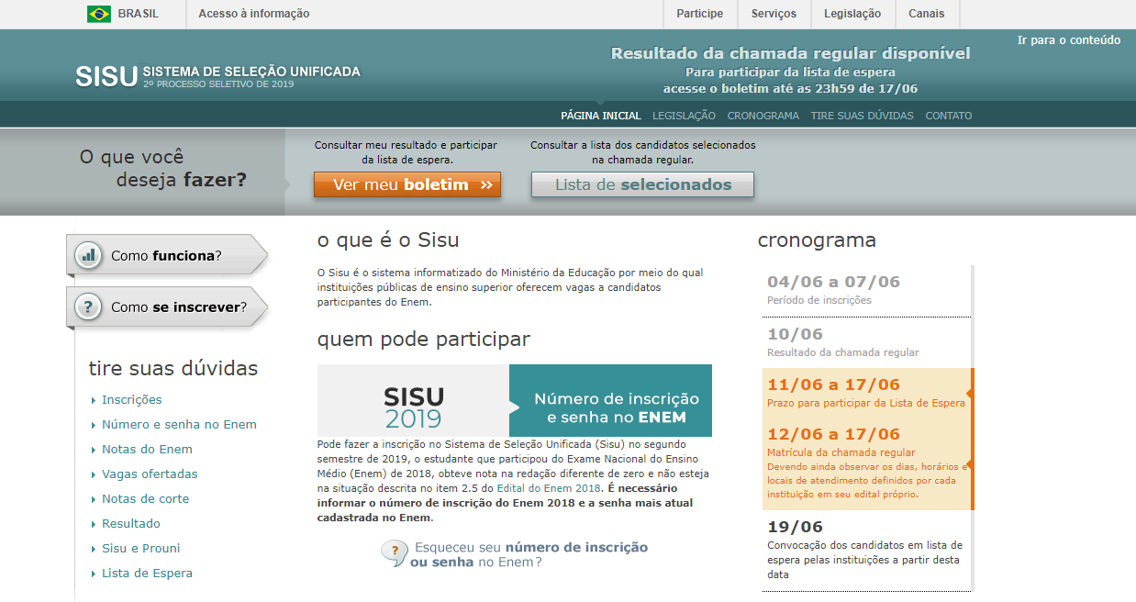
Task: Click the SISU logo in header
Action: point(106,76)
